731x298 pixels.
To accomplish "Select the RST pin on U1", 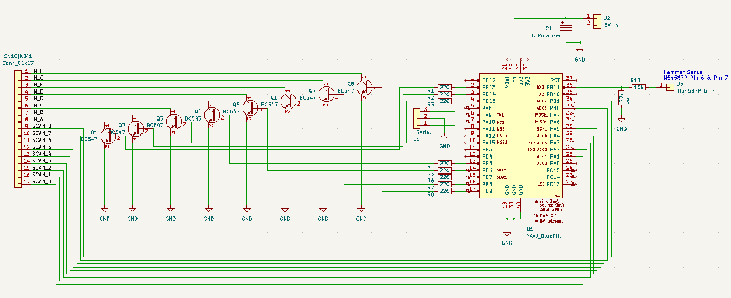I will coord(555,80).
